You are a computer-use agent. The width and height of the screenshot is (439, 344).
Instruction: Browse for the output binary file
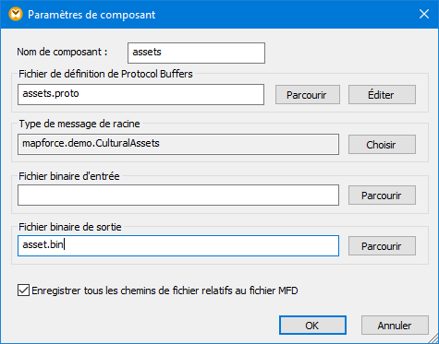pos(382,246)
